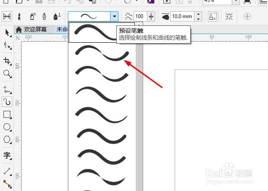This screenshot has height=191, width=268.
Task: Select the Crop tool
Action: (x=7, y=61)
